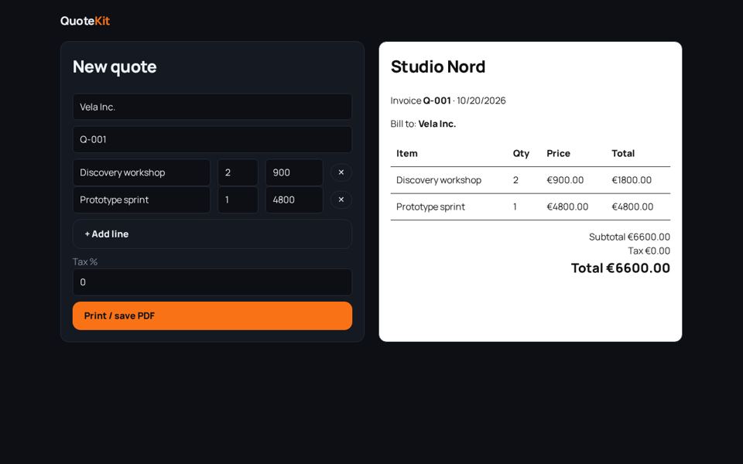Edit the 900 price field
743x464 pixels.
point(294,172)
